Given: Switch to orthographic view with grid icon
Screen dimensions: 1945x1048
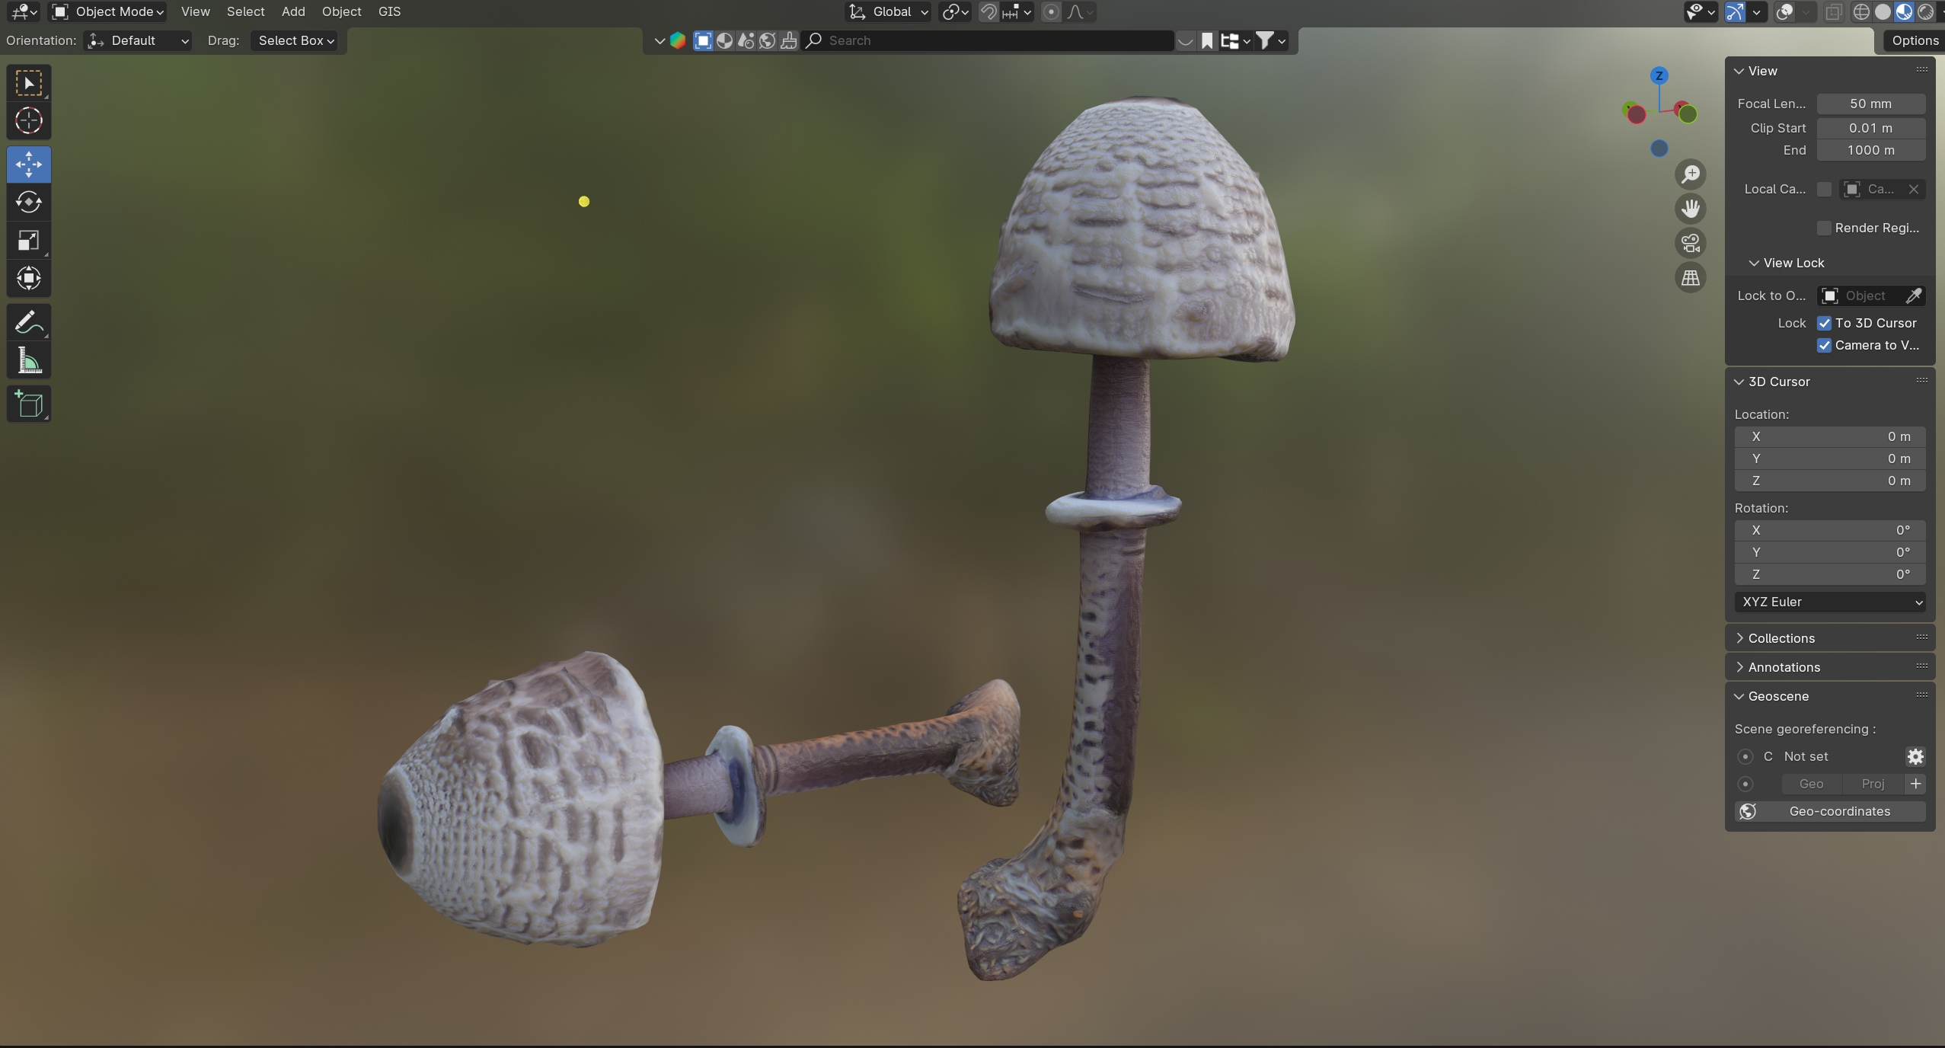Looking at the screenshot, I should coord(1690,278).
